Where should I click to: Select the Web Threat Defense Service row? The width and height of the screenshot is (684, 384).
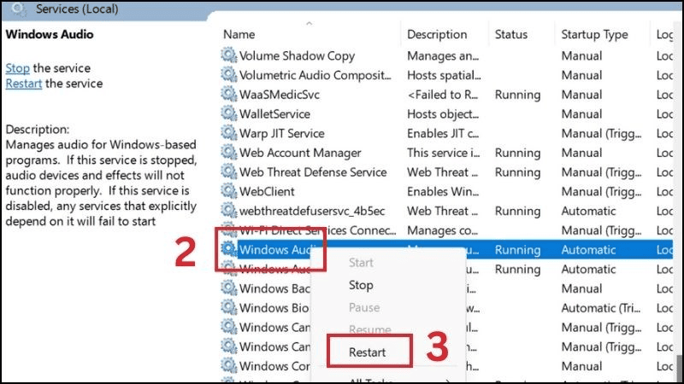313,172
